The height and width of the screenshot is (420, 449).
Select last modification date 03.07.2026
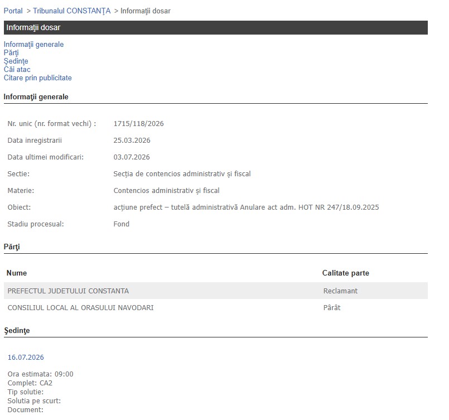click(132, 157)
